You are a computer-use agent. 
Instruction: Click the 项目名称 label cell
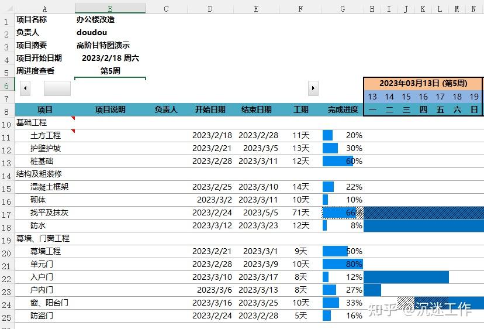click(x=45, y=19)
